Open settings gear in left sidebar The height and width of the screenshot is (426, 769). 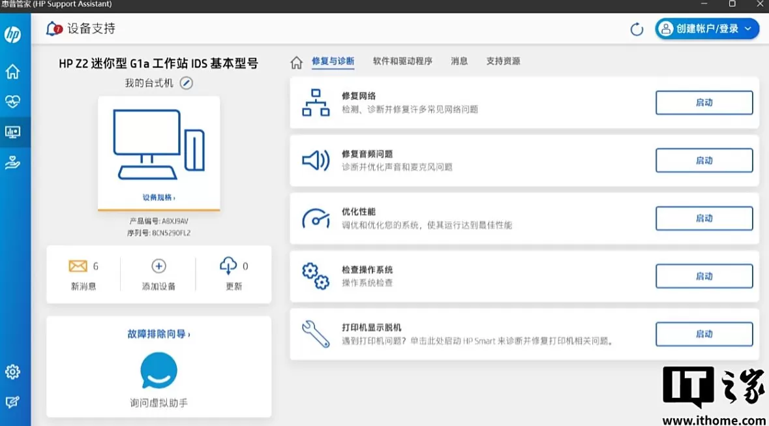pos(12,372)
